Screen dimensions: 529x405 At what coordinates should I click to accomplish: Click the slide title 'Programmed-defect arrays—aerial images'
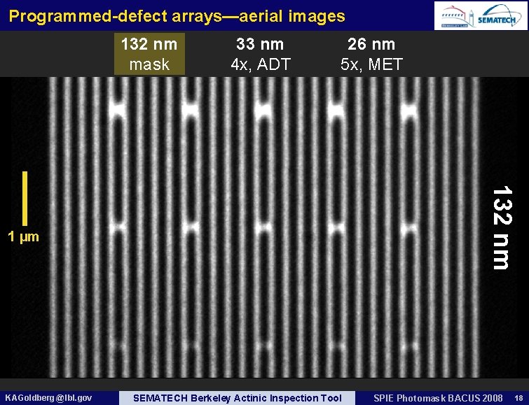coord(177,16)
